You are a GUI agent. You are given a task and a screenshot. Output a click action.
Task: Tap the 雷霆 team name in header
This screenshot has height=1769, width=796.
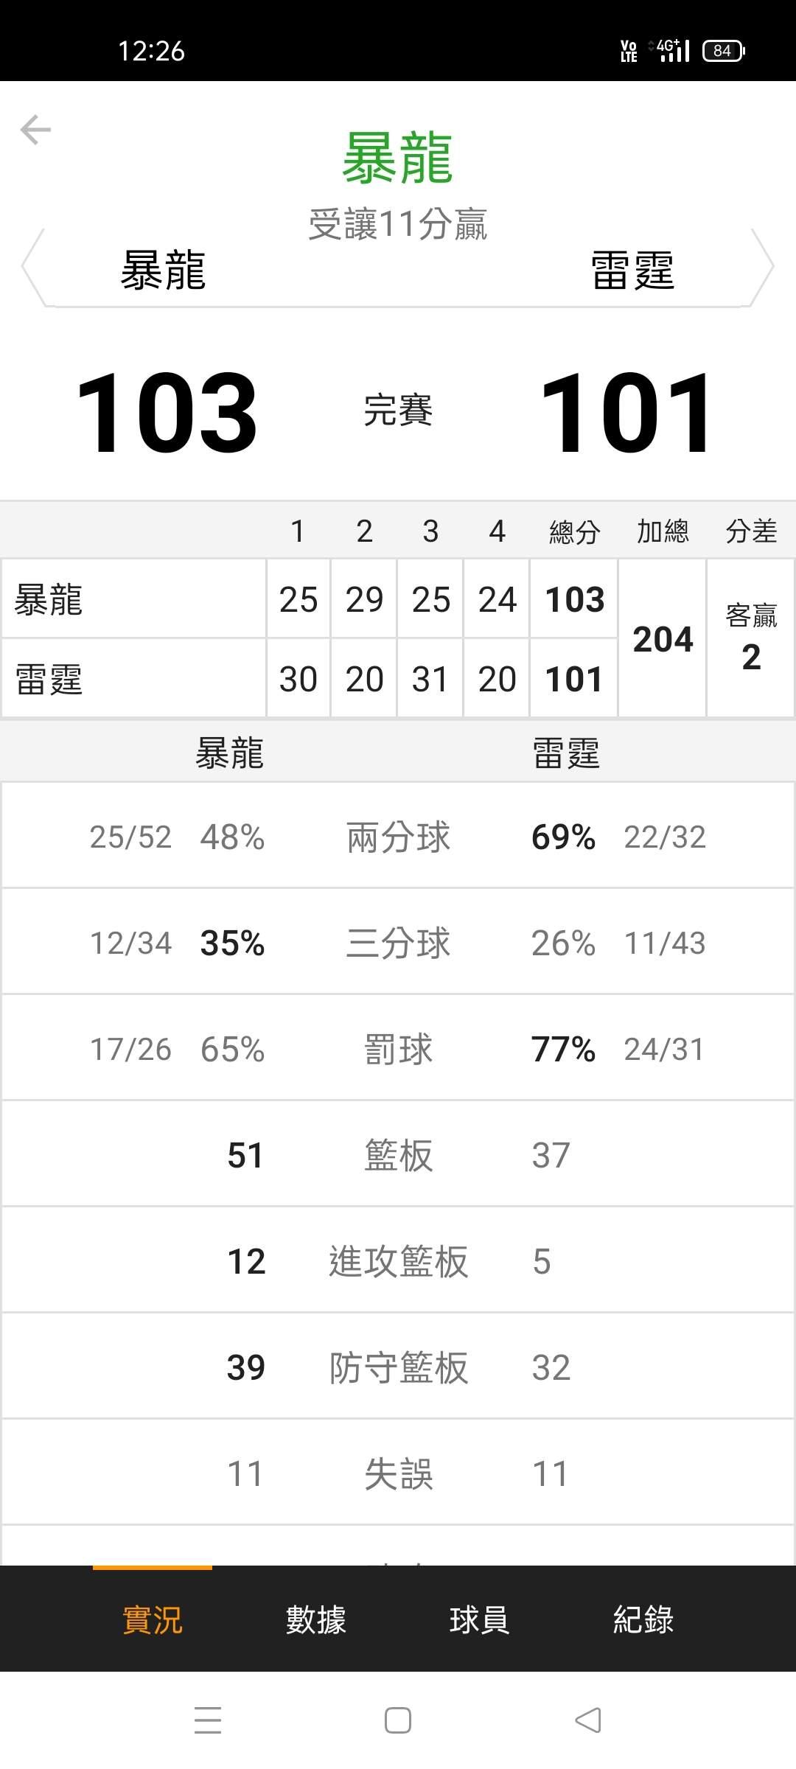632,270
